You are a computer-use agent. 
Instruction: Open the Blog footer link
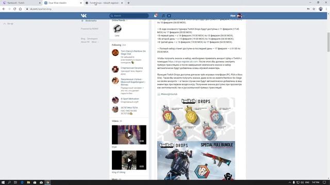coord(83,39)
